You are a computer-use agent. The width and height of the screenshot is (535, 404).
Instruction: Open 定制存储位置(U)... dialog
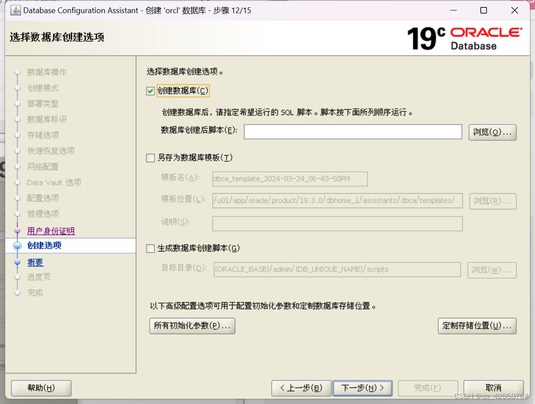[477, 326]
